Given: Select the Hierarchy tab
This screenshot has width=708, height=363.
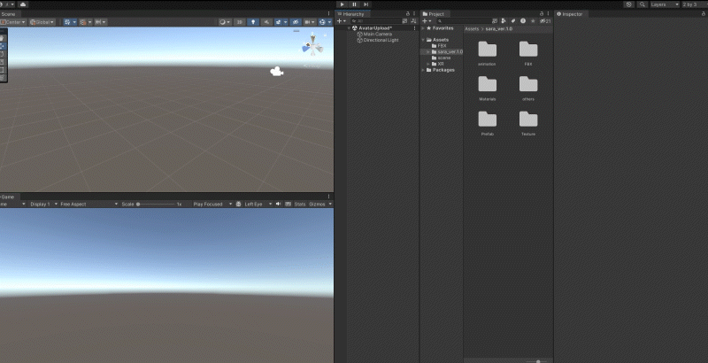Looking at the screenshot, I should (x=354, y=14).
